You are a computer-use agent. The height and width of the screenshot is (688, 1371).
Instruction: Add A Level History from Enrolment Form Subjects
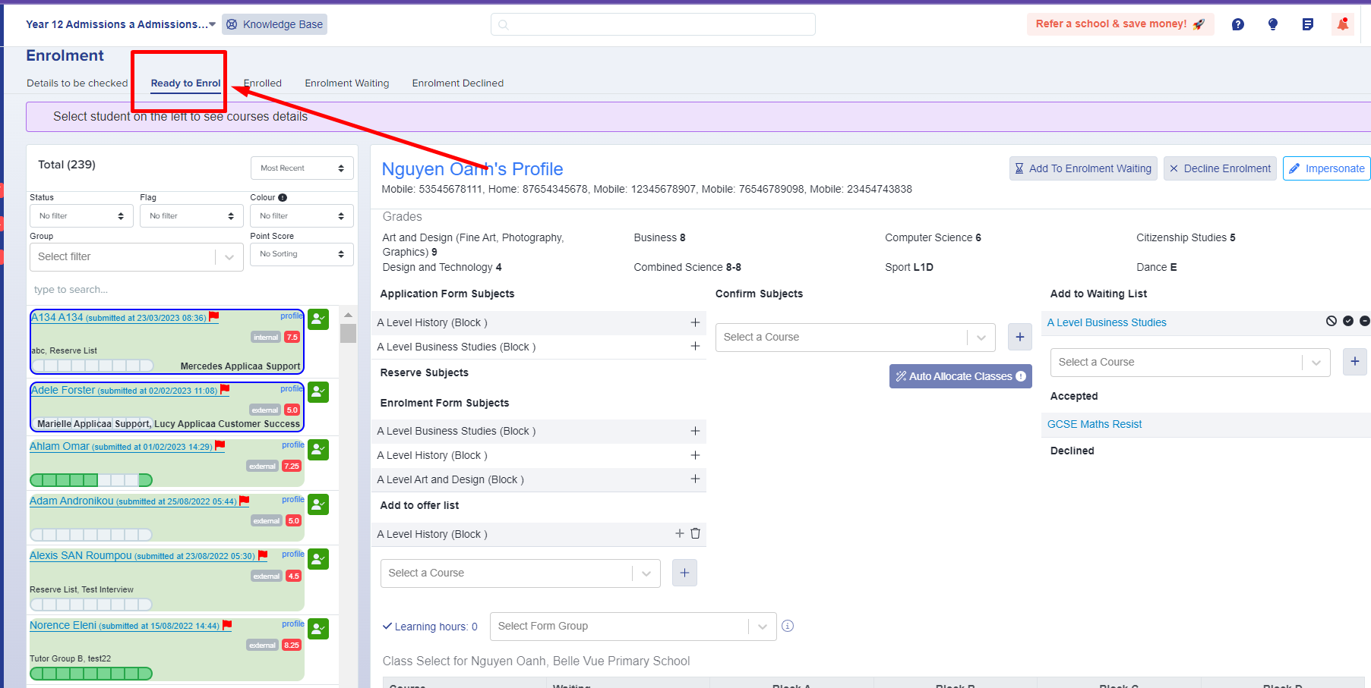pyautogui.click(x=695, y=455)
